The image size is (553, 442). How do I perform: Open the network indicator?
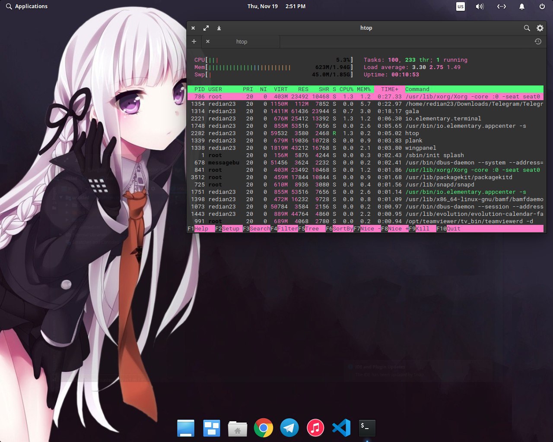[501, 6]
